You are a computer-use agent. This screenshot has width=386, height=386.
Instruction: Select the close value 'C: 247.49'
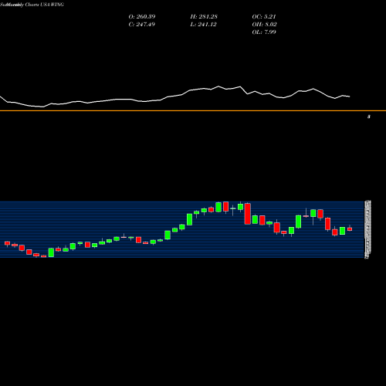[142, 25]
